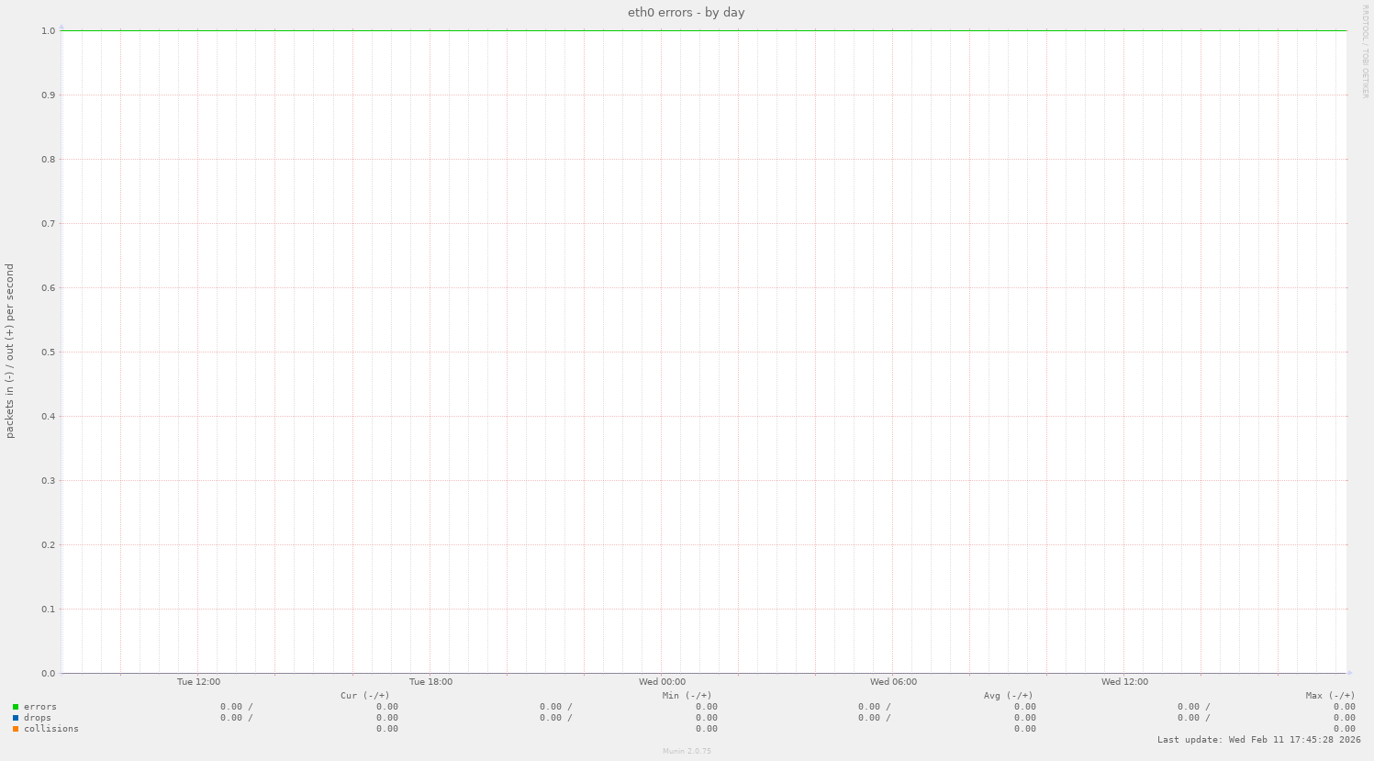The width and height of the screenshot is (1374, 761).
Task: Toggle the drops series in the legend
Action: coord(38,717)
